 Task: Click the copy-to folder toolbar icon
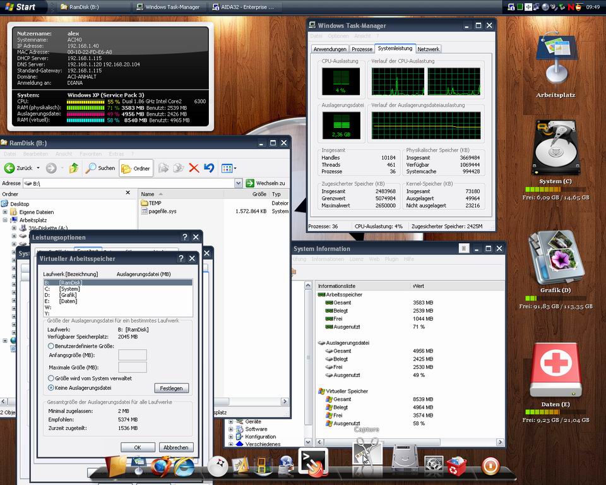coord(179,168)
